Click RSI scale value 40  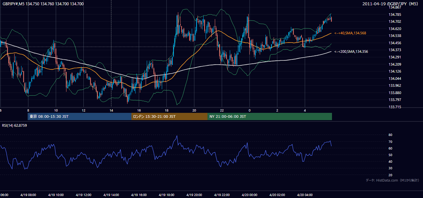coord(390,162)
